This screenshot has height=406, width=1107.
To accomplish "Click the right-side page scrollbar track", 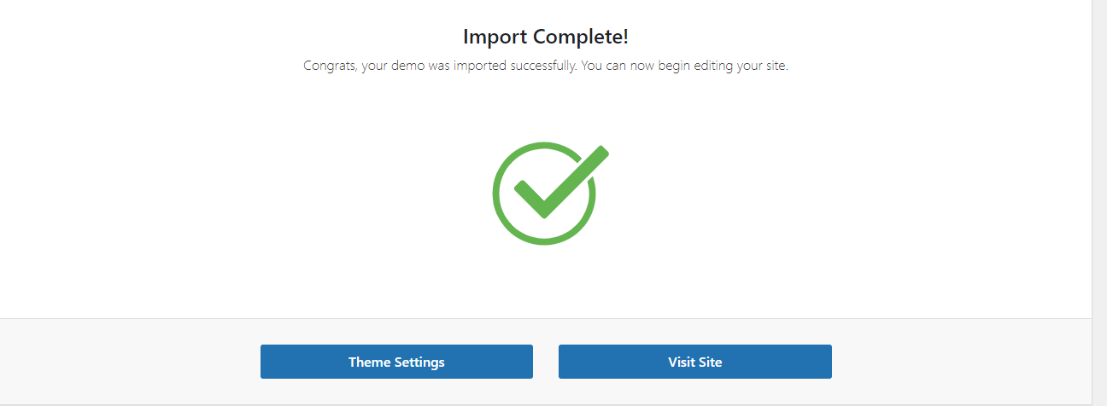I will click(x=1099, y=203).
